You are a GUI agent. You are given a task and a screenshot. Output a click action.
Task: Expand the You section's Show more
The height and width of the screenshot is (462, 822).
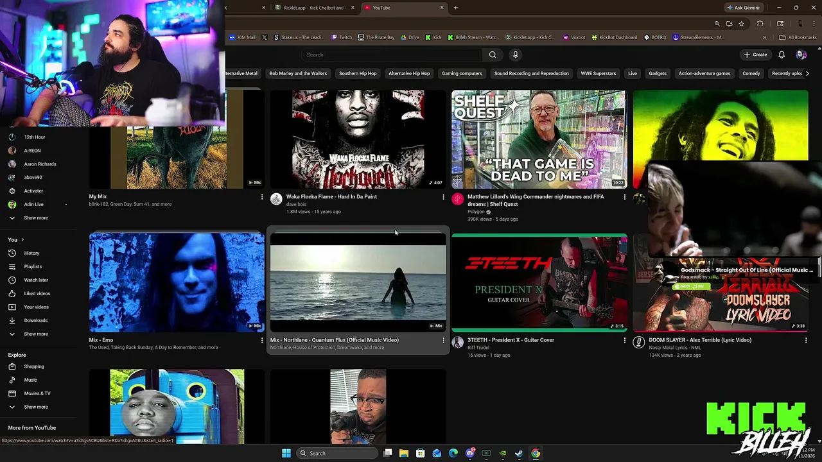click(x=35, y=334)
